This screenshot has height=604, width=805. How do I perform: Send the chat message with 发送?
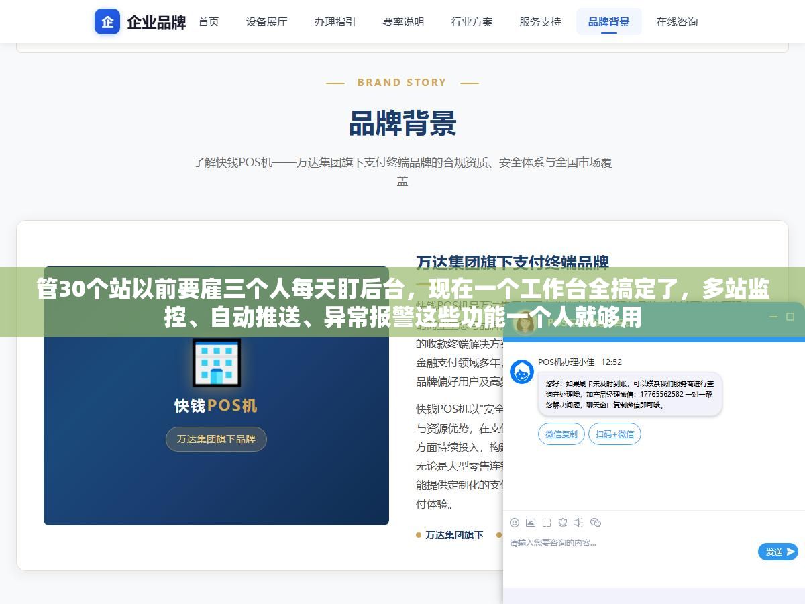pyautogui.click(x=778, y=552)
